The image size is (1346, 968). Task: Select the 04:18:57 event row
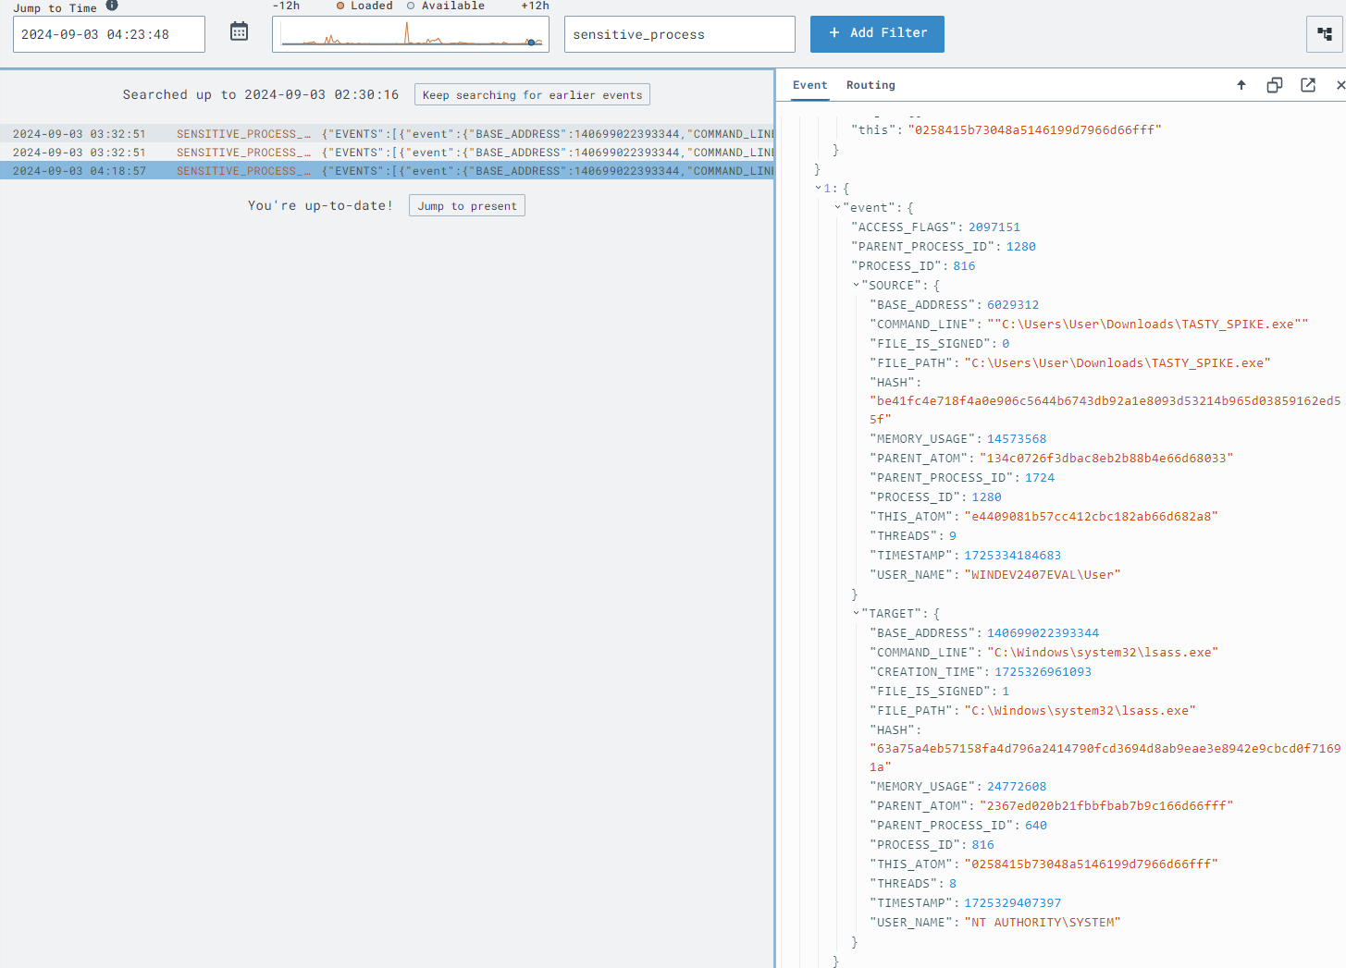click(x=387, y=171)
